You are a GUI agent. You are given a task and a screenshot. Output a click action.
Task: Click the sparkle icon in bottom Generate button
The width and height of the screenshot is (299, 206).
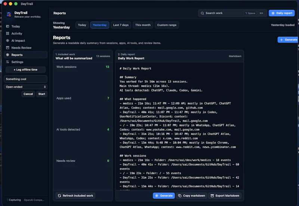157,196
